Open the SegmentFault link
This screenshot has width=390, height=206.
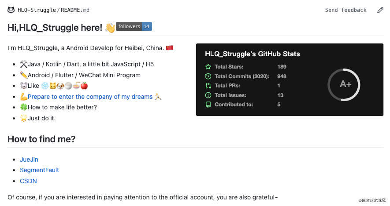(39, 170)
